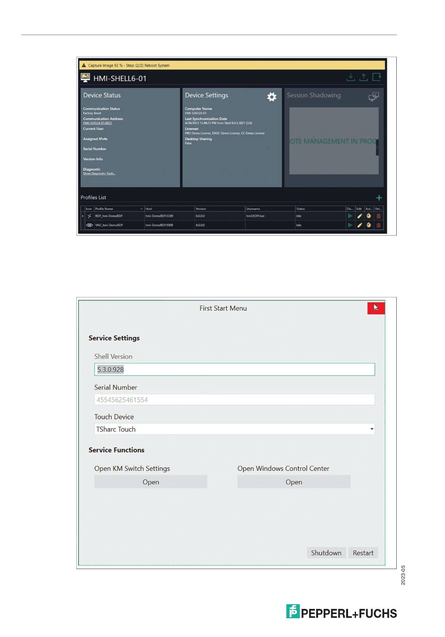
Task: Click the Session Shadowing monitors icon
Action: (373, 96)
